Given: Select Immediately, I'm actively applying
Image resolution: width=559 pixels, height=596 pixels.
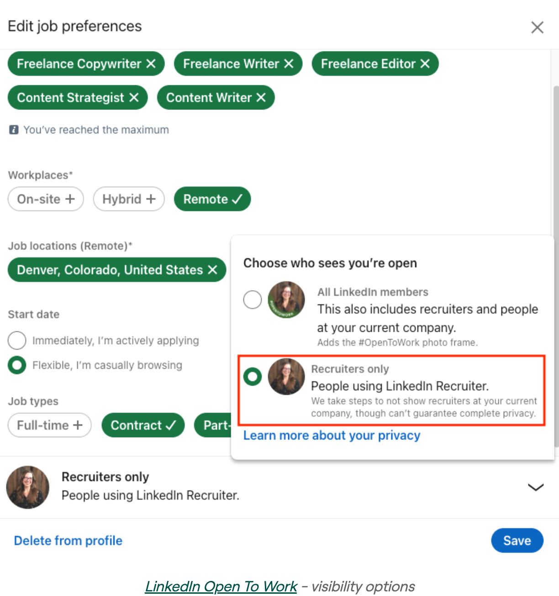Looking at the screenshot, I should coord(17,340).
